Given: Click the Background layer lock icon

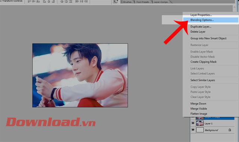Looking at the screenshot, I should (230, 130).
